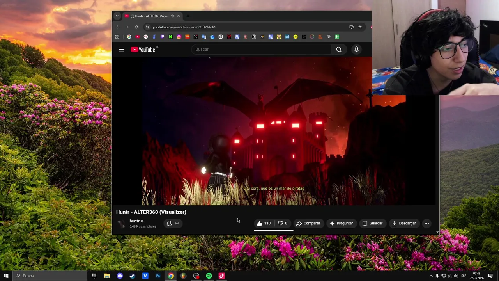Screen dimensions: 499x281
Task: Open Spotify from taskbar
Action: tap(209, 276)
